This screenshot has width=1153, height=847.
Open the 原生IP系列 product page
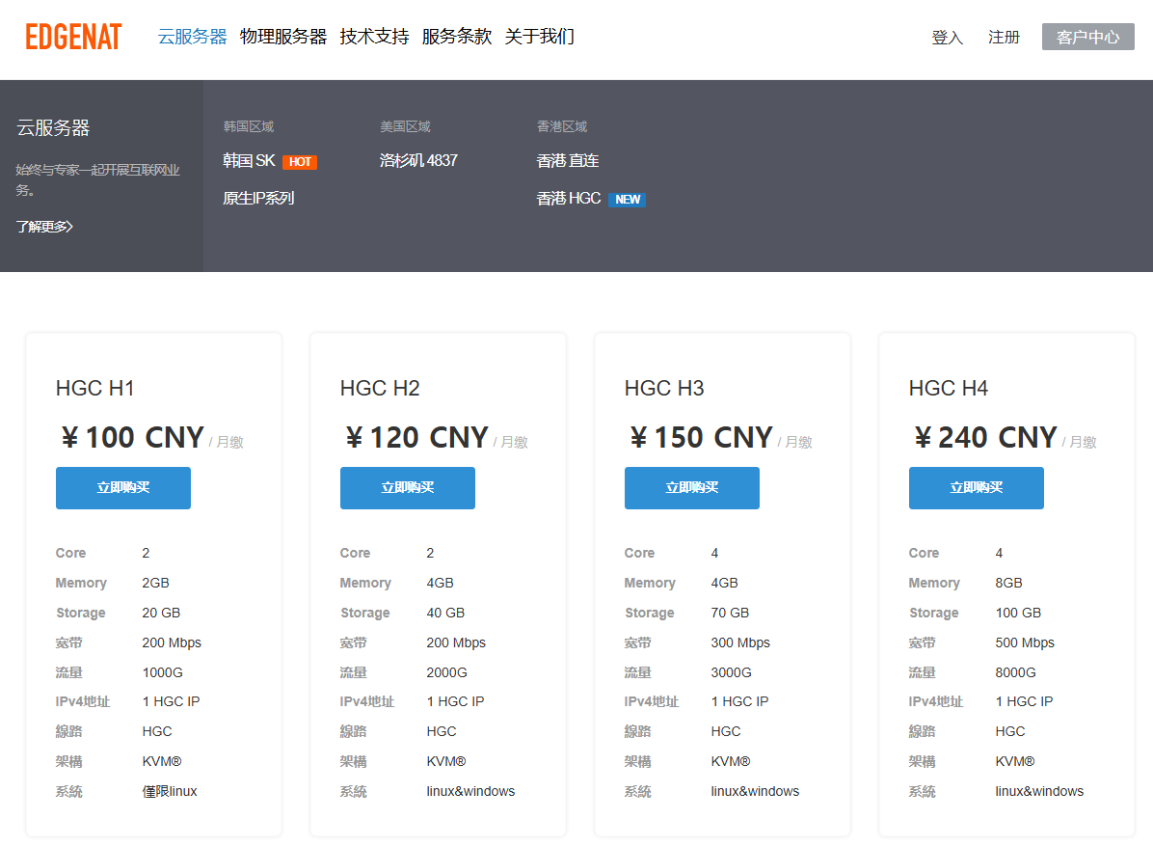tap(256, 197)
